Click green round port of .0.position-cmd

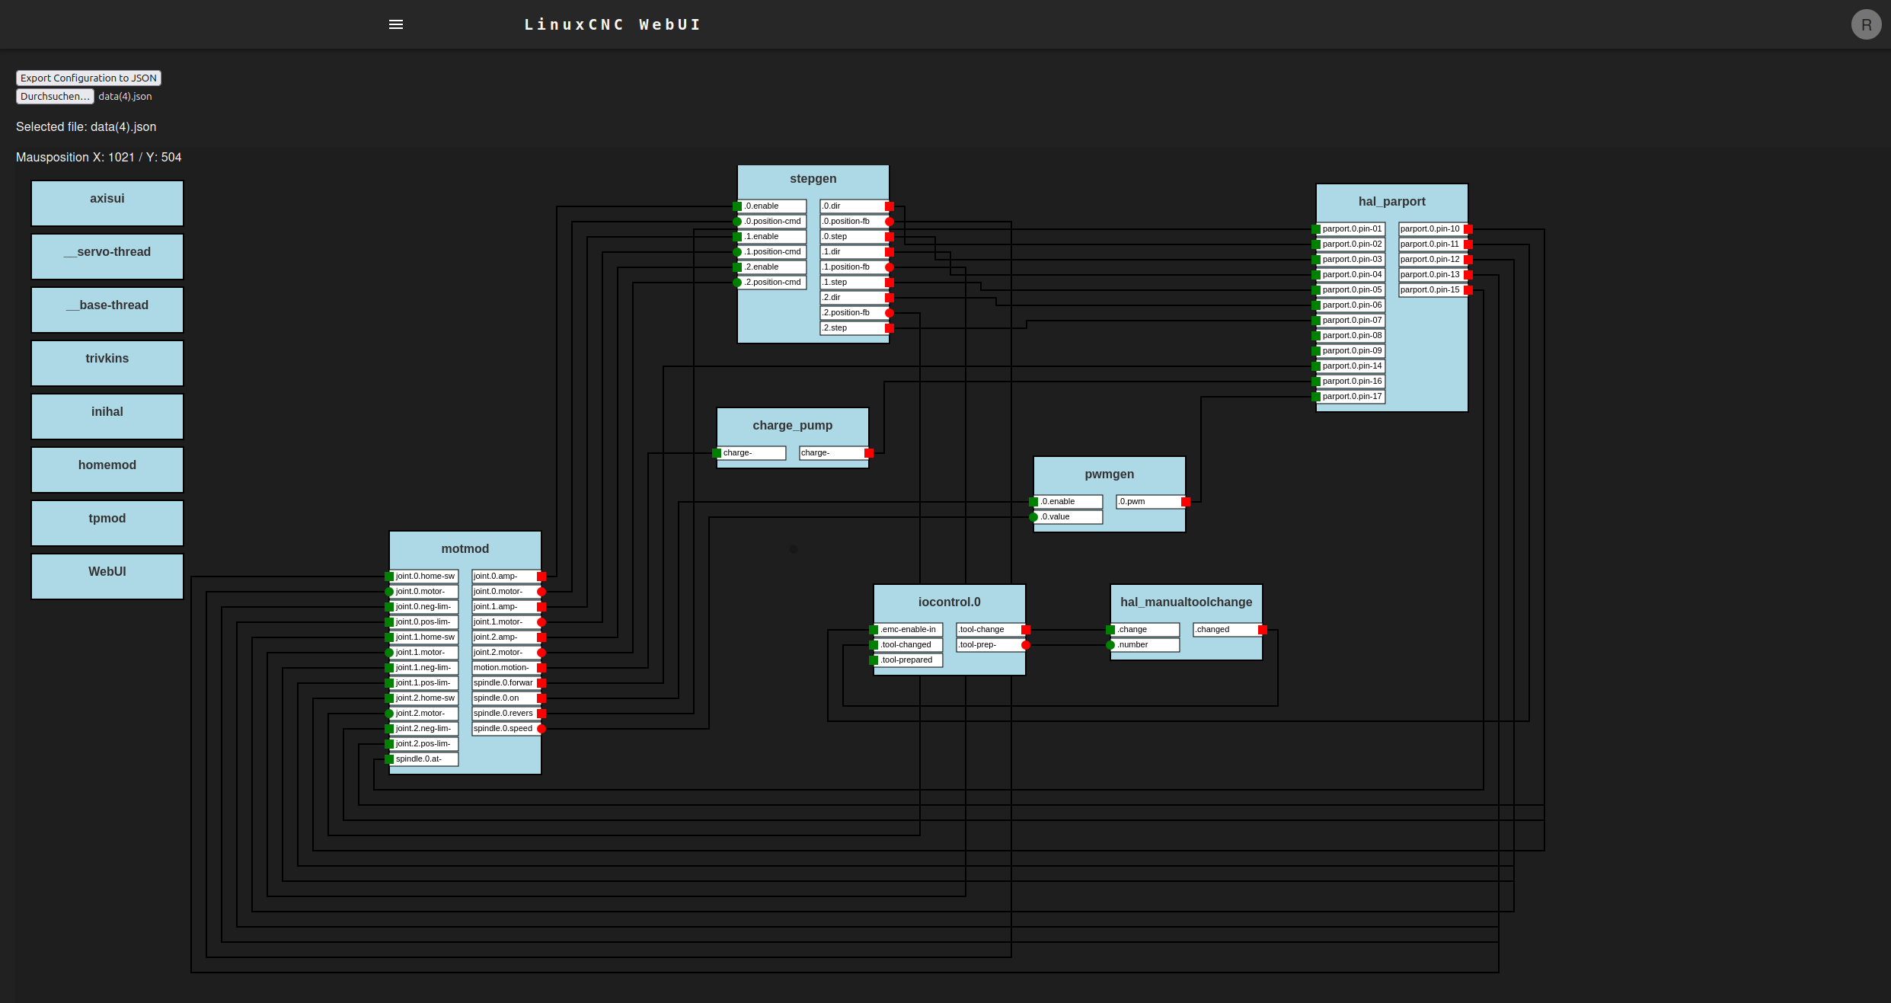coord(737,222)
